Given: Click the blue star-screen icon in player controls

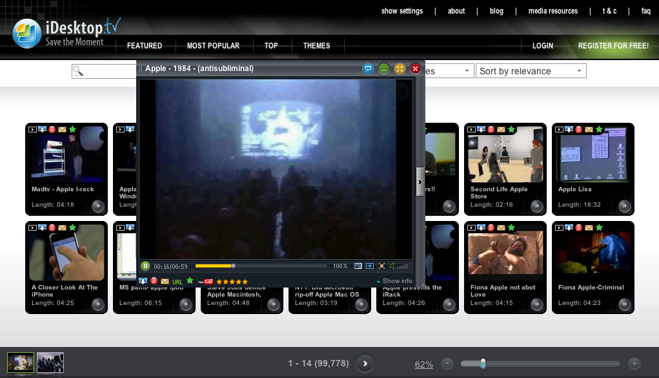Looking at the screenshot, I should tap(370, 266).
